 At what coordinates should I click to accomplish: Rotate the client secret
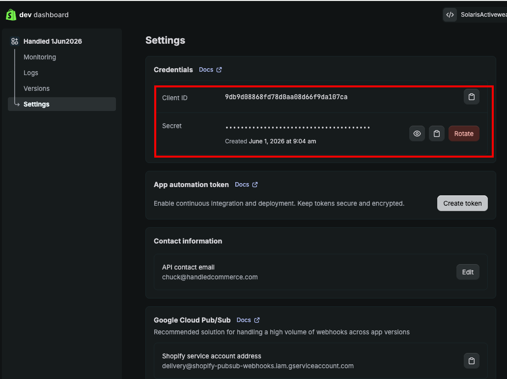tap(464, 134)
